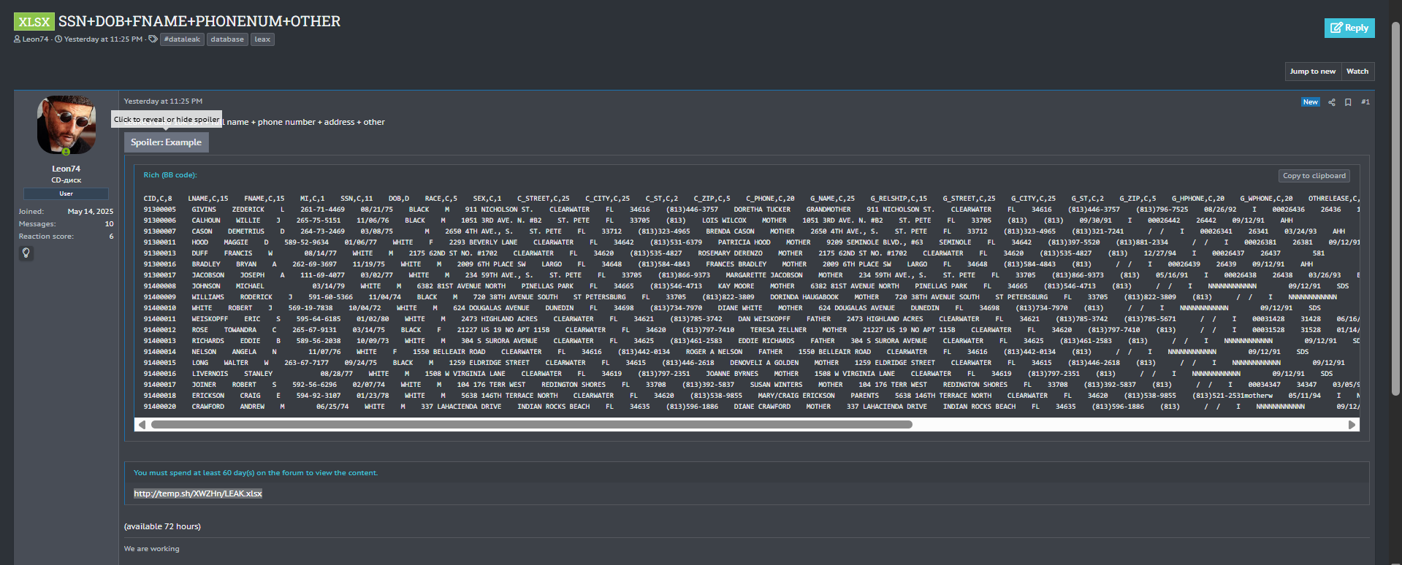This screenshot has height=565, width=1402.
Task: Click the share icon on post #1
Action: pyautogui.click(x=1331, y=102)
